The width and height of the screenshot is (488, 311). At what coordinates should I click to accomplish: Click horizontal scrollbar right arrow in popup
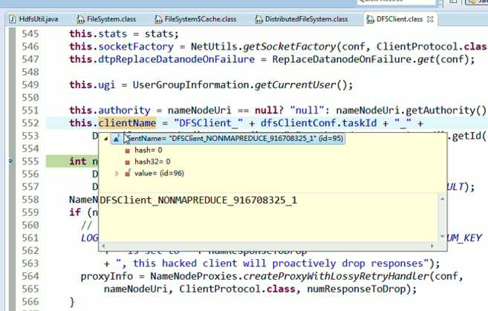pos(432,246)
